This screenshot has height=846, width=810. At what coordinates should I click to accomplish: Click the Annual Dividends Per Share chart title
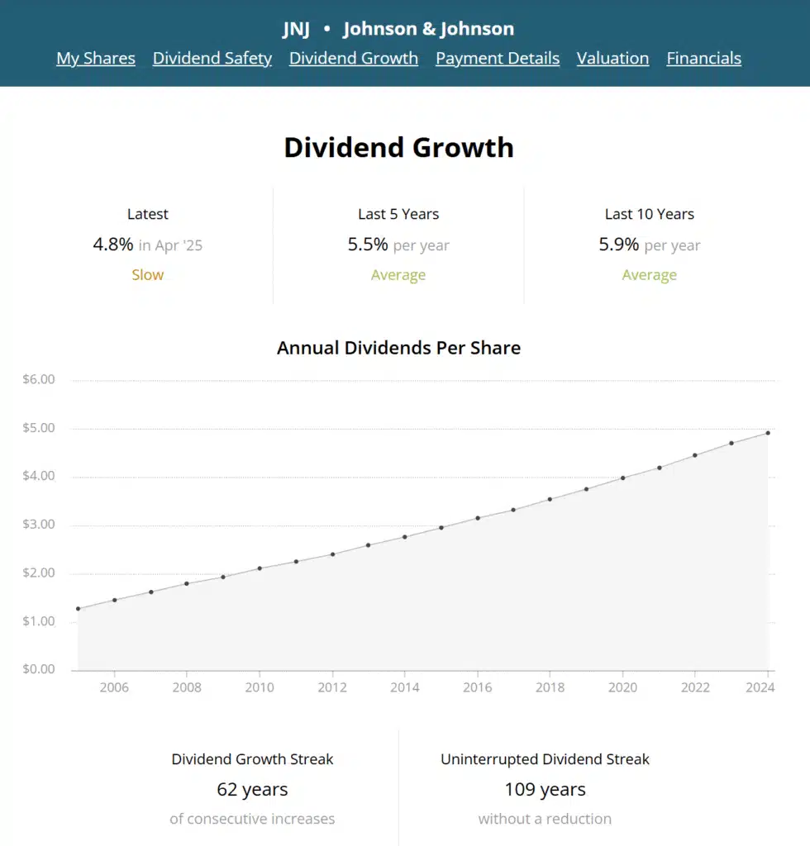pos(398,348)
